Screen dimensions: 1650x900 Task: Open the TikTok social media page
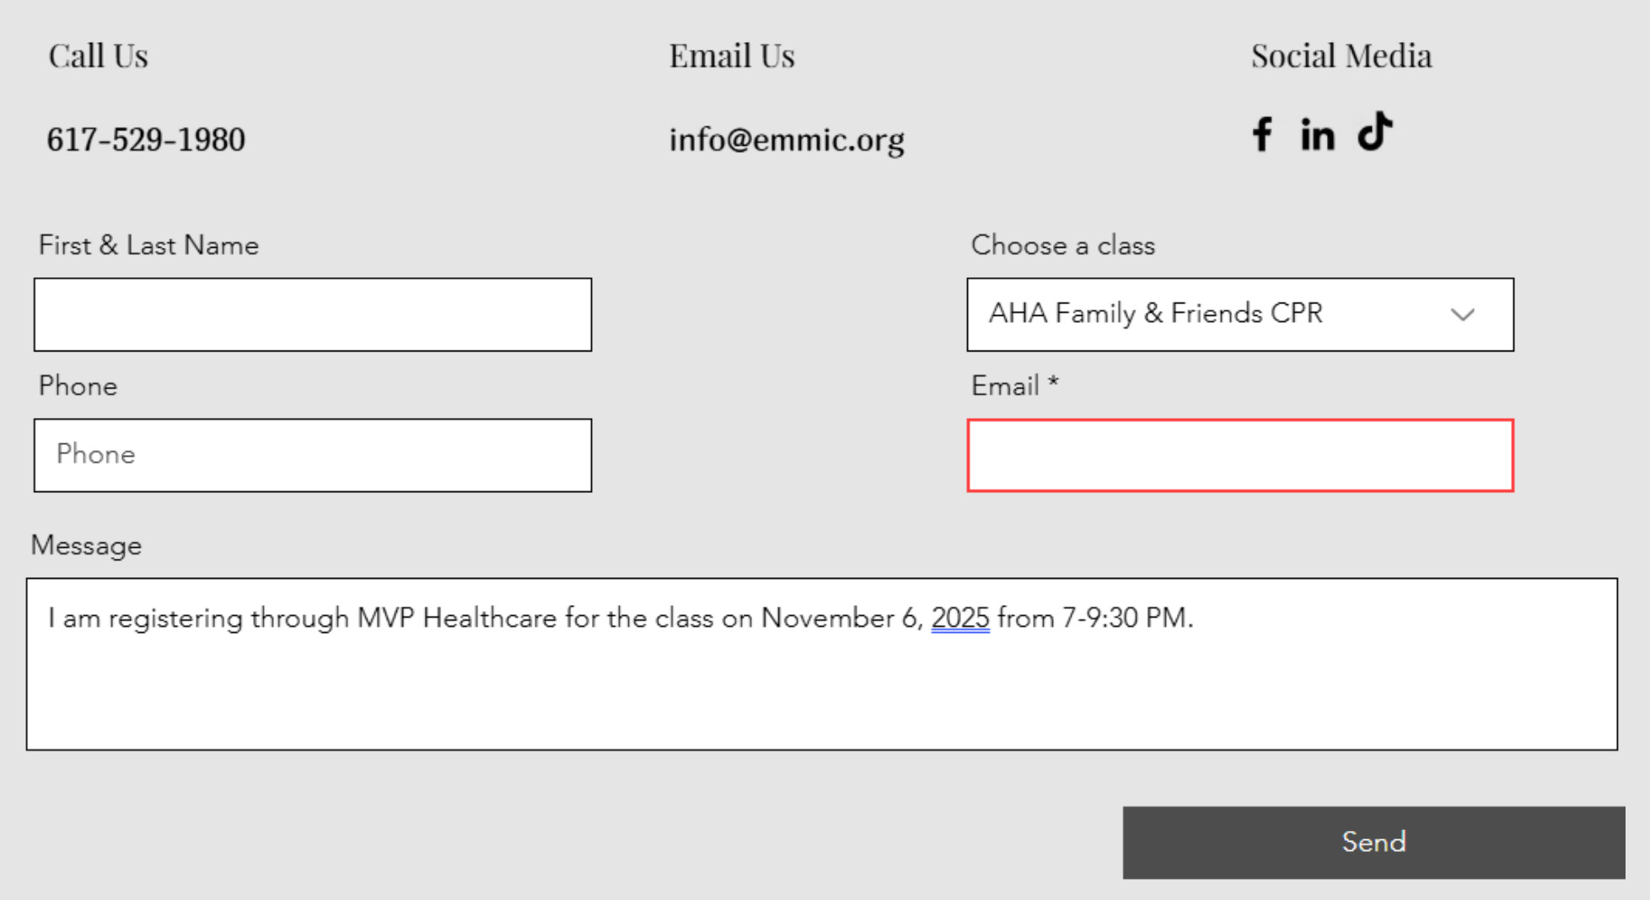pos(1374,132)
